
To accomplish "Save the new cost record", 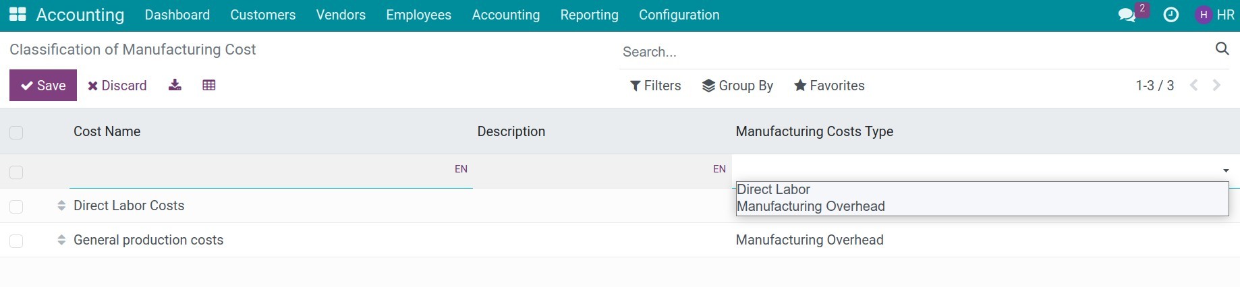I will tap(43, 86).
